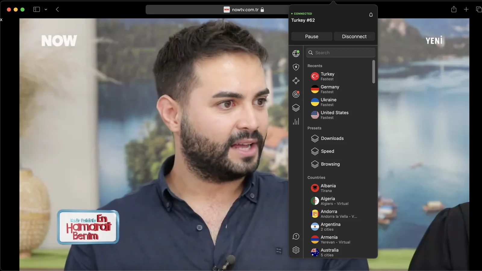Click the Dedicated IP target icon
Image resolution: width=482 pixels, height=271 pixels.
[x=296, y=94]
